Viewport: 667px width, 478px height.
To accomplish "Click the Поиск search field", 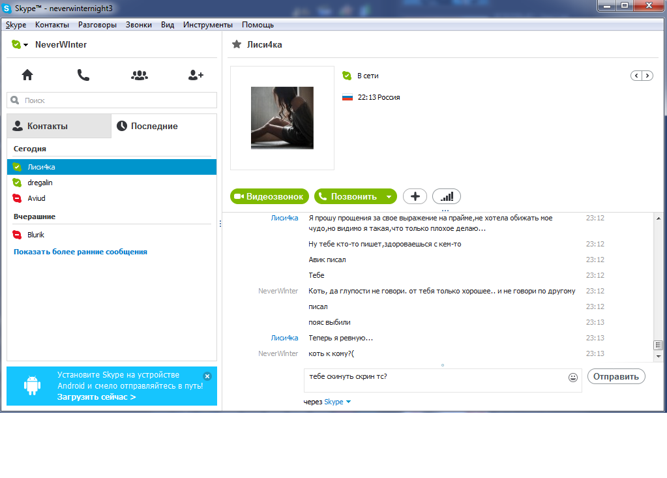I will click(112, 100).
